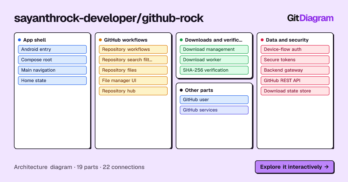
Task: Select the Repository hub node
Action: click(x=133, y=91)
